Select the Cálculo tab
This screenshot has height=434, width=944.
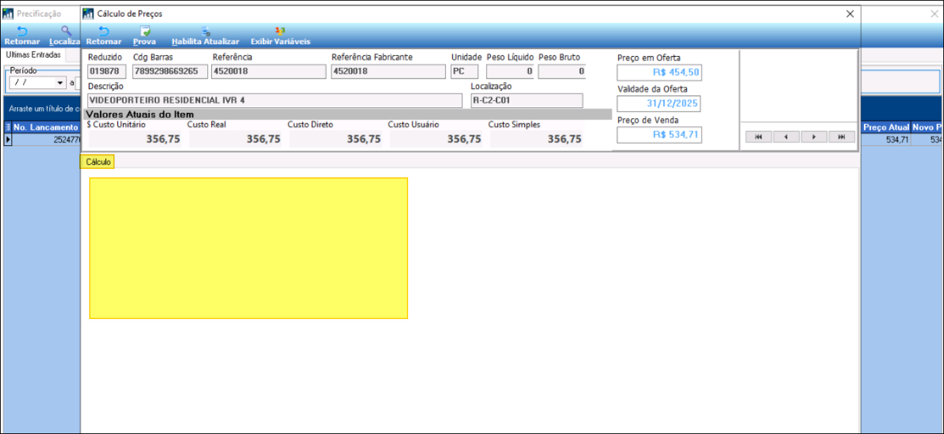[98, 162]
